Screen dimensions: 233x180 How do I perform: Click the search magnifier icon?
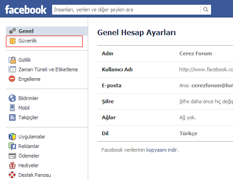(x=206, y=10)
